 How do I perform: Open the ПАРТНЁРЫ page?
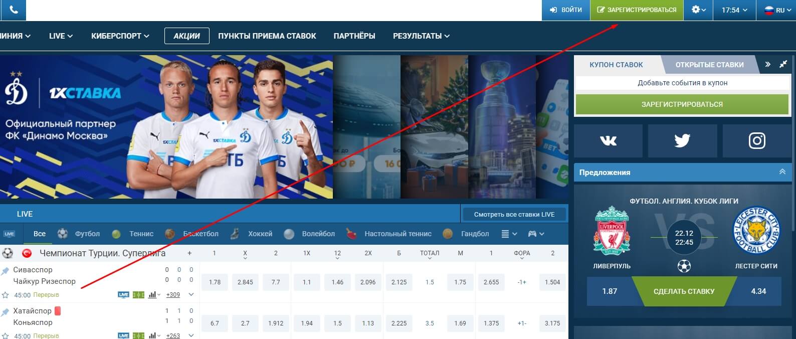tap(354, 36)
